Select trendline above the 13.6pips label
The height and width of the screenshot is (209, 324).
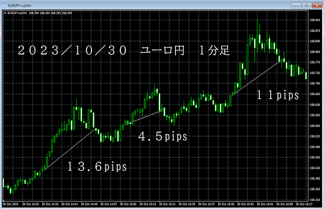(70, 149)
